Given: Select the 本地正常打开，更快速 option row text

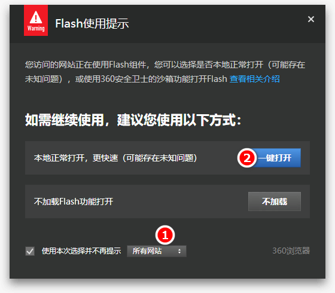Looking at the screenshot, I should click(115, 158).
